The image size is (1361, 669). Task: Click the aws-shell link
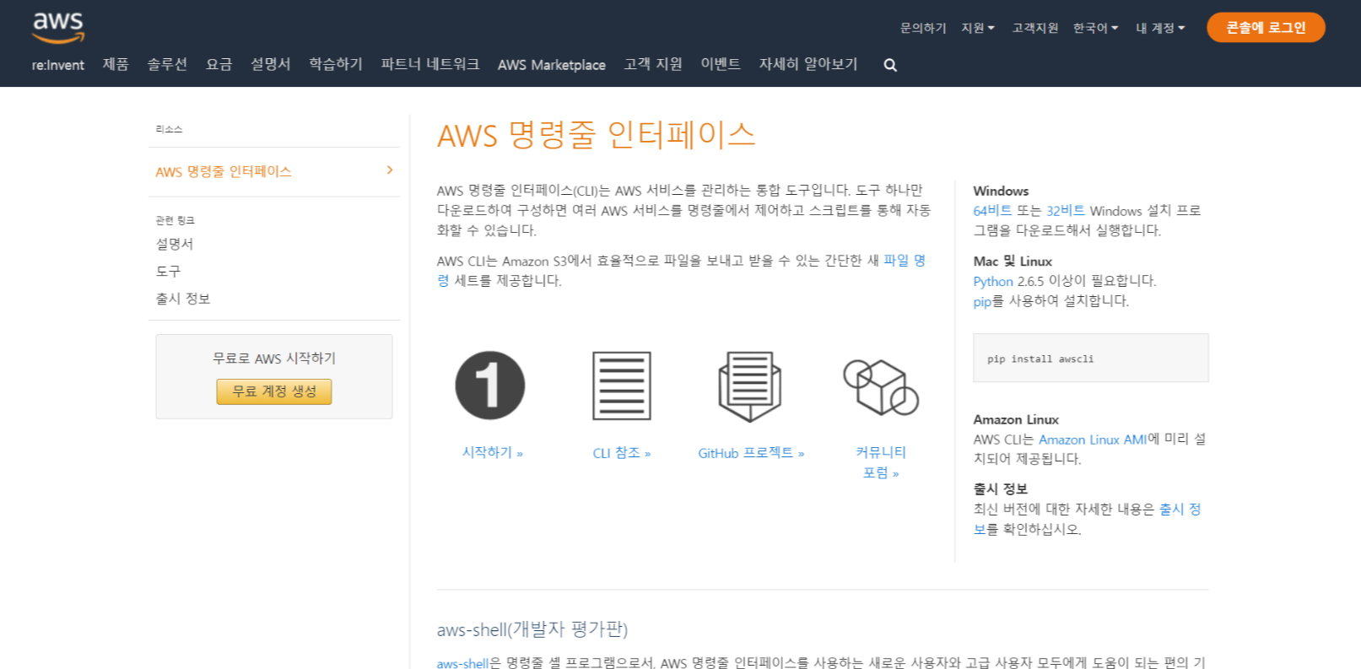click(x=462, y=663)
